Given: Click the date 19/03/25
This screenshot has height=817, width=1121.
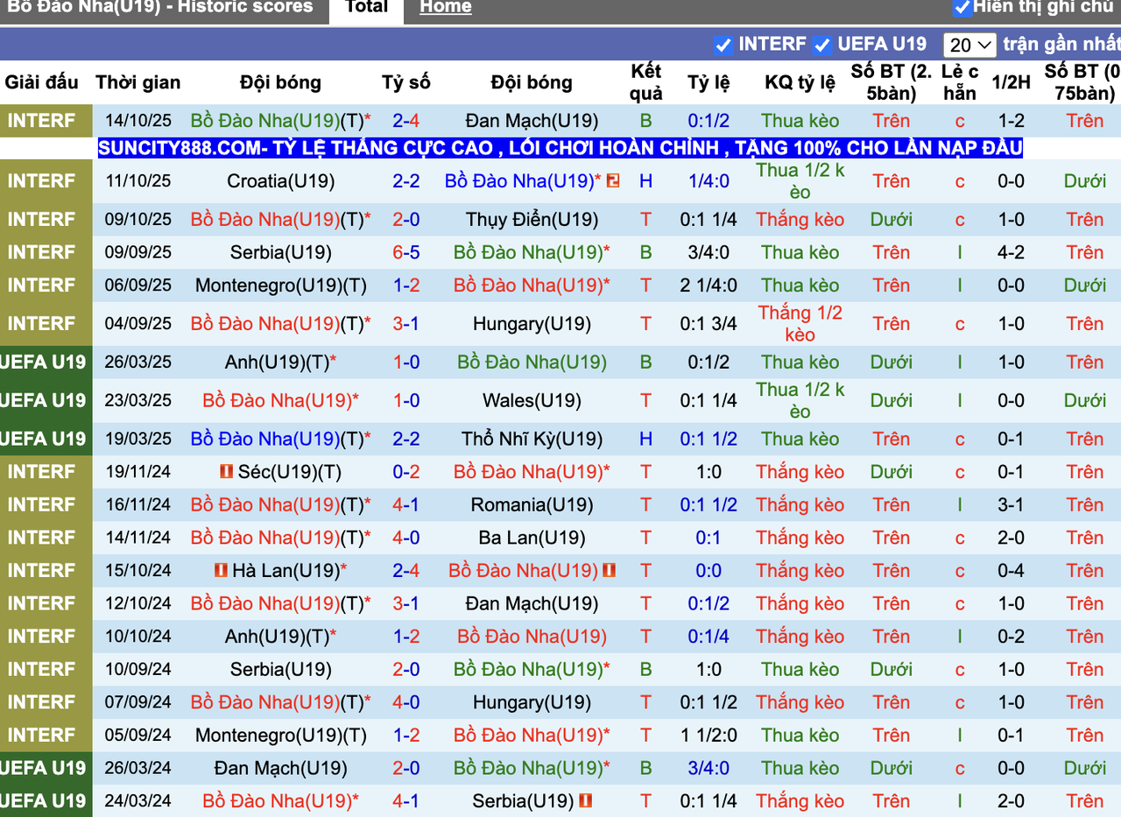Looking at the screenshot, I should click(x=138, y=440).
